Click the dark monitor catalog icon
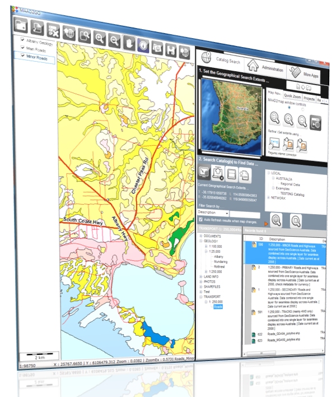Screen dimensions: 336x397 coord(204,173)
